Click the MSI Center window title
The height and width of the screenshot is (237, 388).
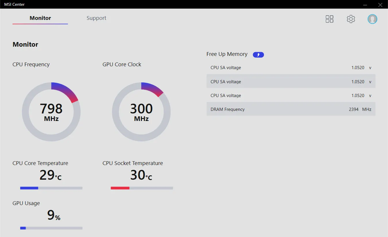coord(14,4)
